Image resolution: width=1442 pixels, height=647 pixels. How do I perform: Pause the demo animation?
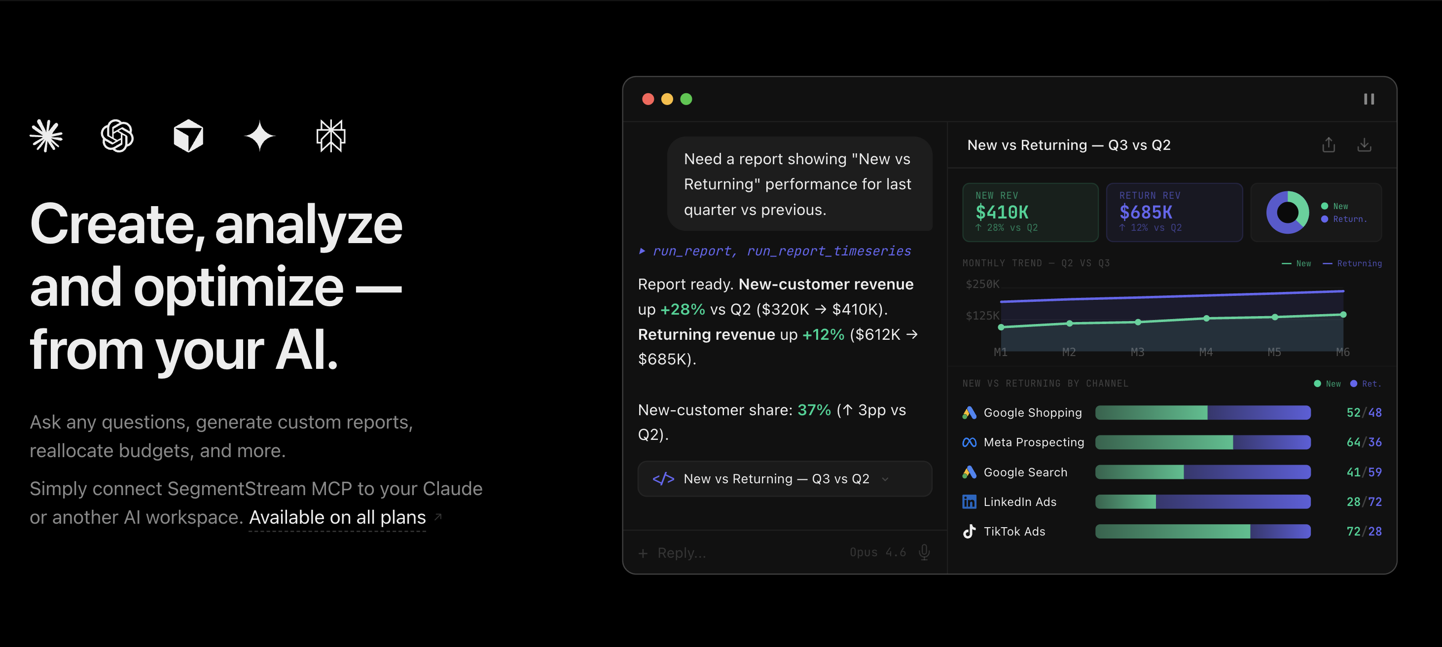(1368, 99)
